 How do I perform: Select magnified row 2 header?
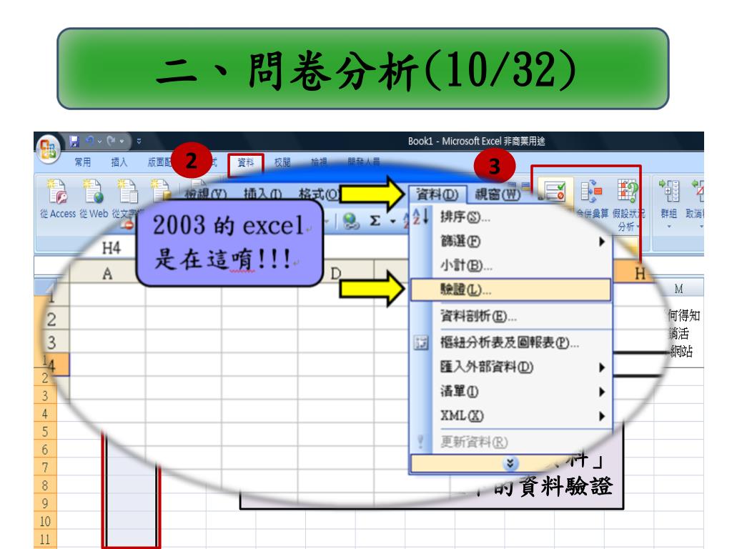point(52,320)
